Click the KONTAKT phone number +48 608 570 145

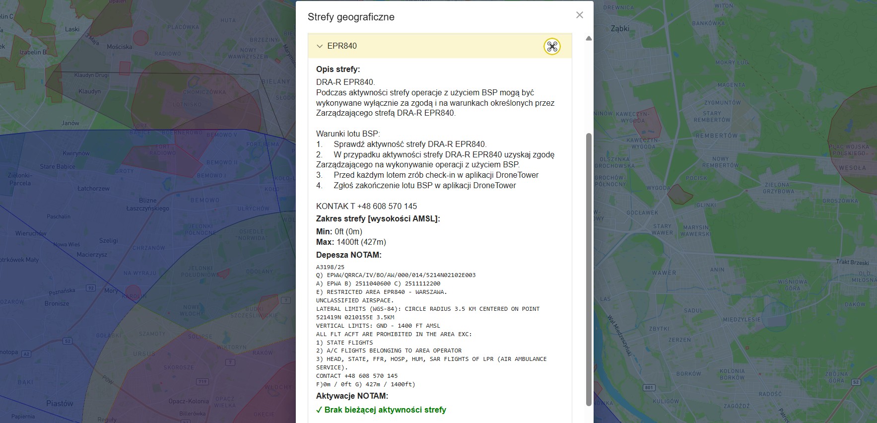point(387,206)
